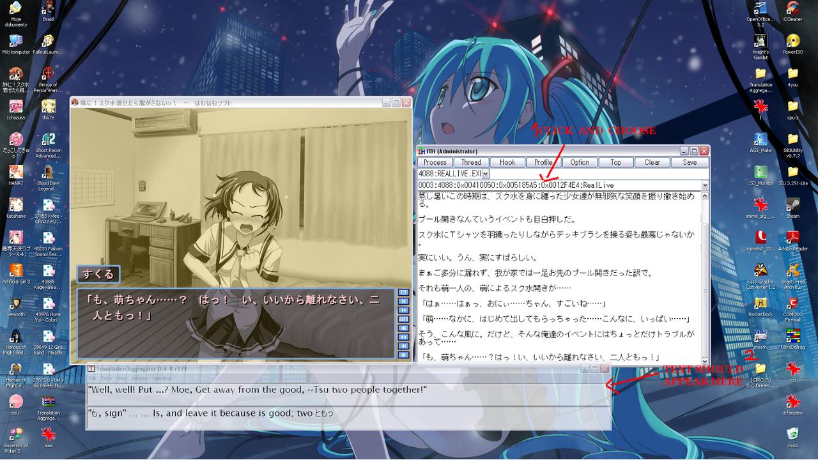
Task: Hide the game text box with X icon
Action: tap(403, 301)
